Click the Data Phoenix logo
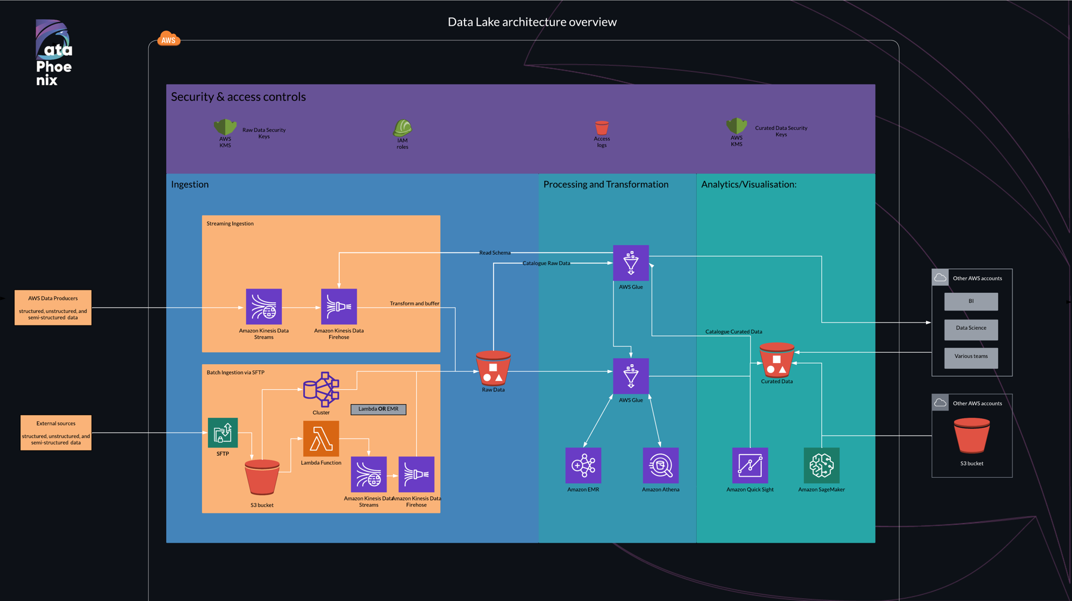1072x601 pixels. click(54, 52)
